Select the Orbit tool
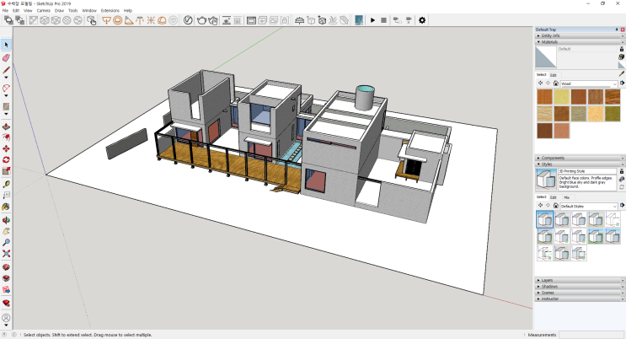The height and width of the screenshot is (339, 626). point(6,220)
